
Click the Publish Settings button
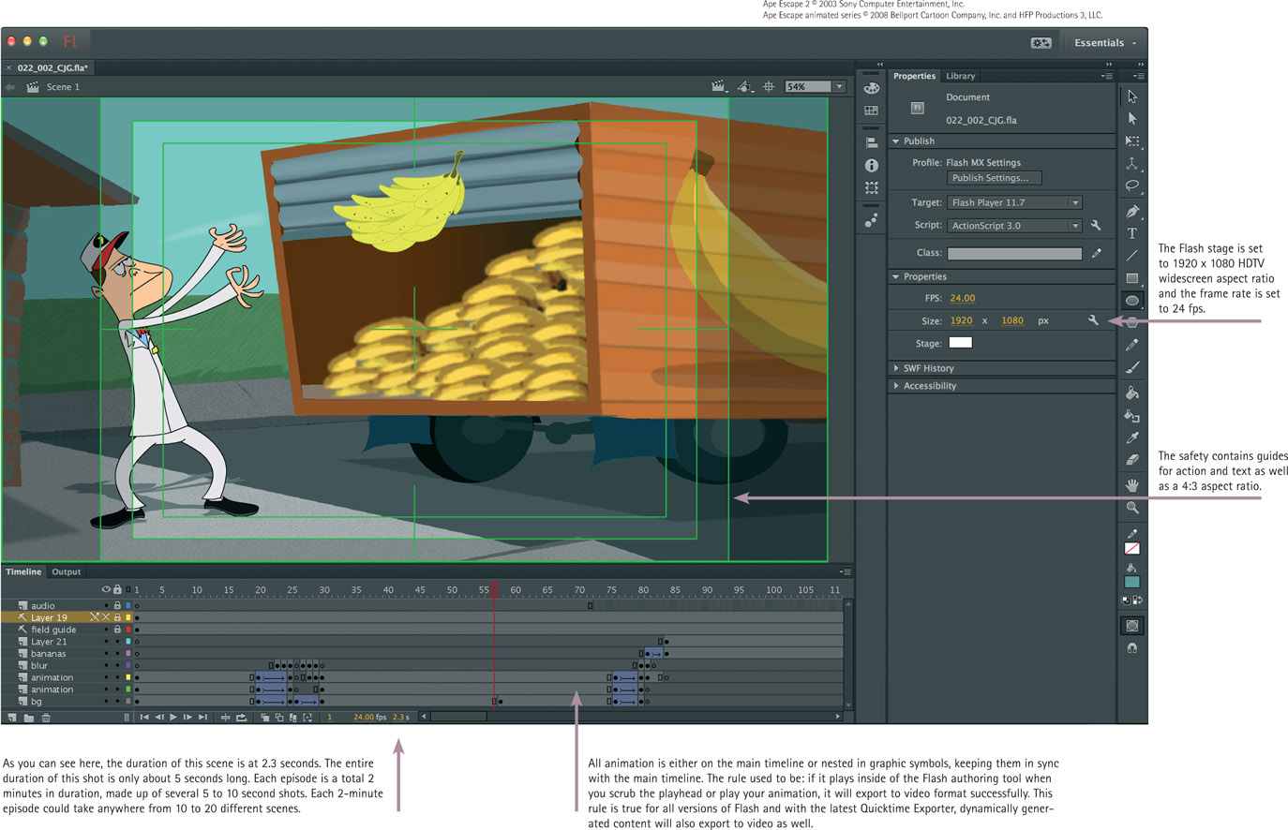pos(995,178)
